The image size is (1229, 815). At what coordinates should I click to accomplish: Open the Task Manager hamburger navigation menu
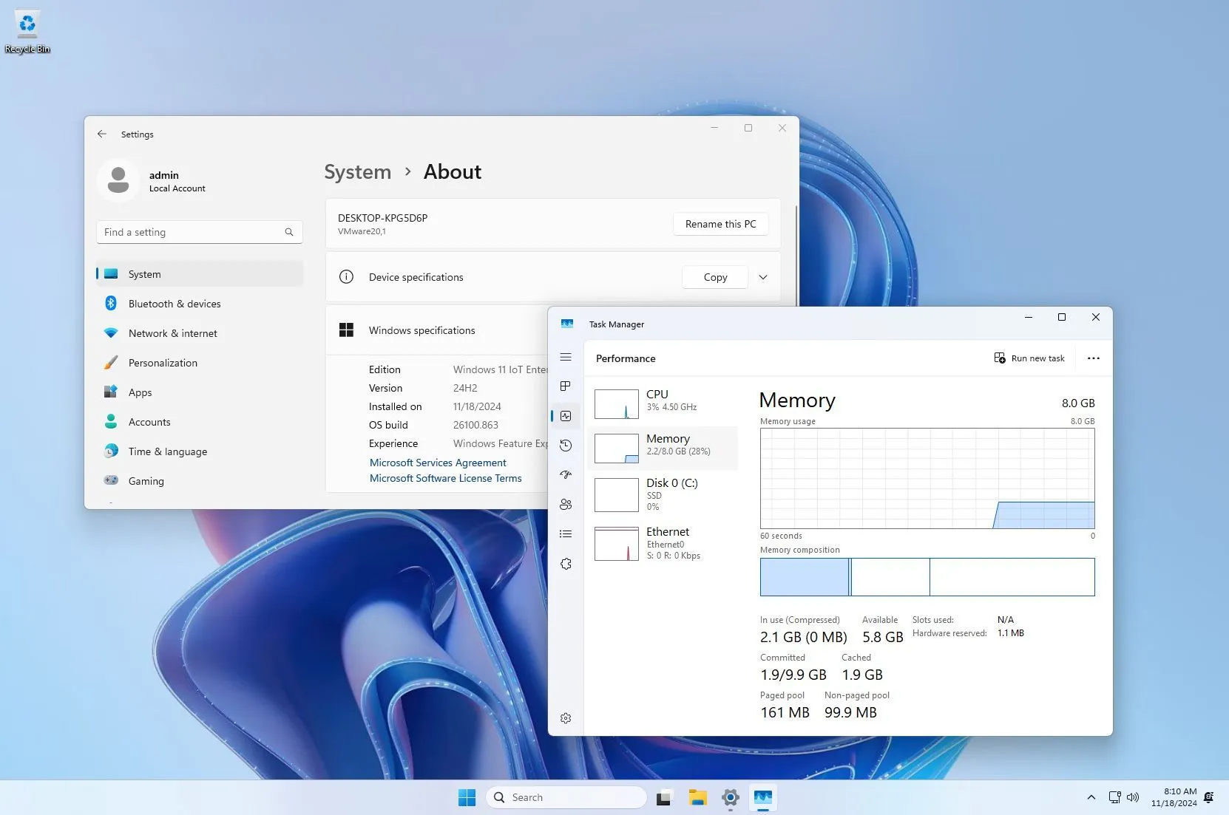[566, 358]
